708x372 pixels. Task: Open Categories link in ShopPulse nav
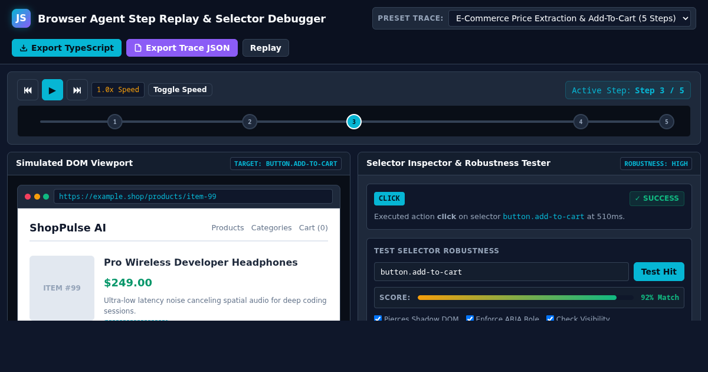click(x=271, y=228)
